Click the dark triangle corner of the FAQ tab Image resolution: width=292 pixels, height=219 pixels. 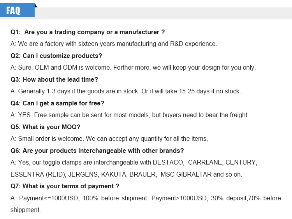[x=36, y=5]
